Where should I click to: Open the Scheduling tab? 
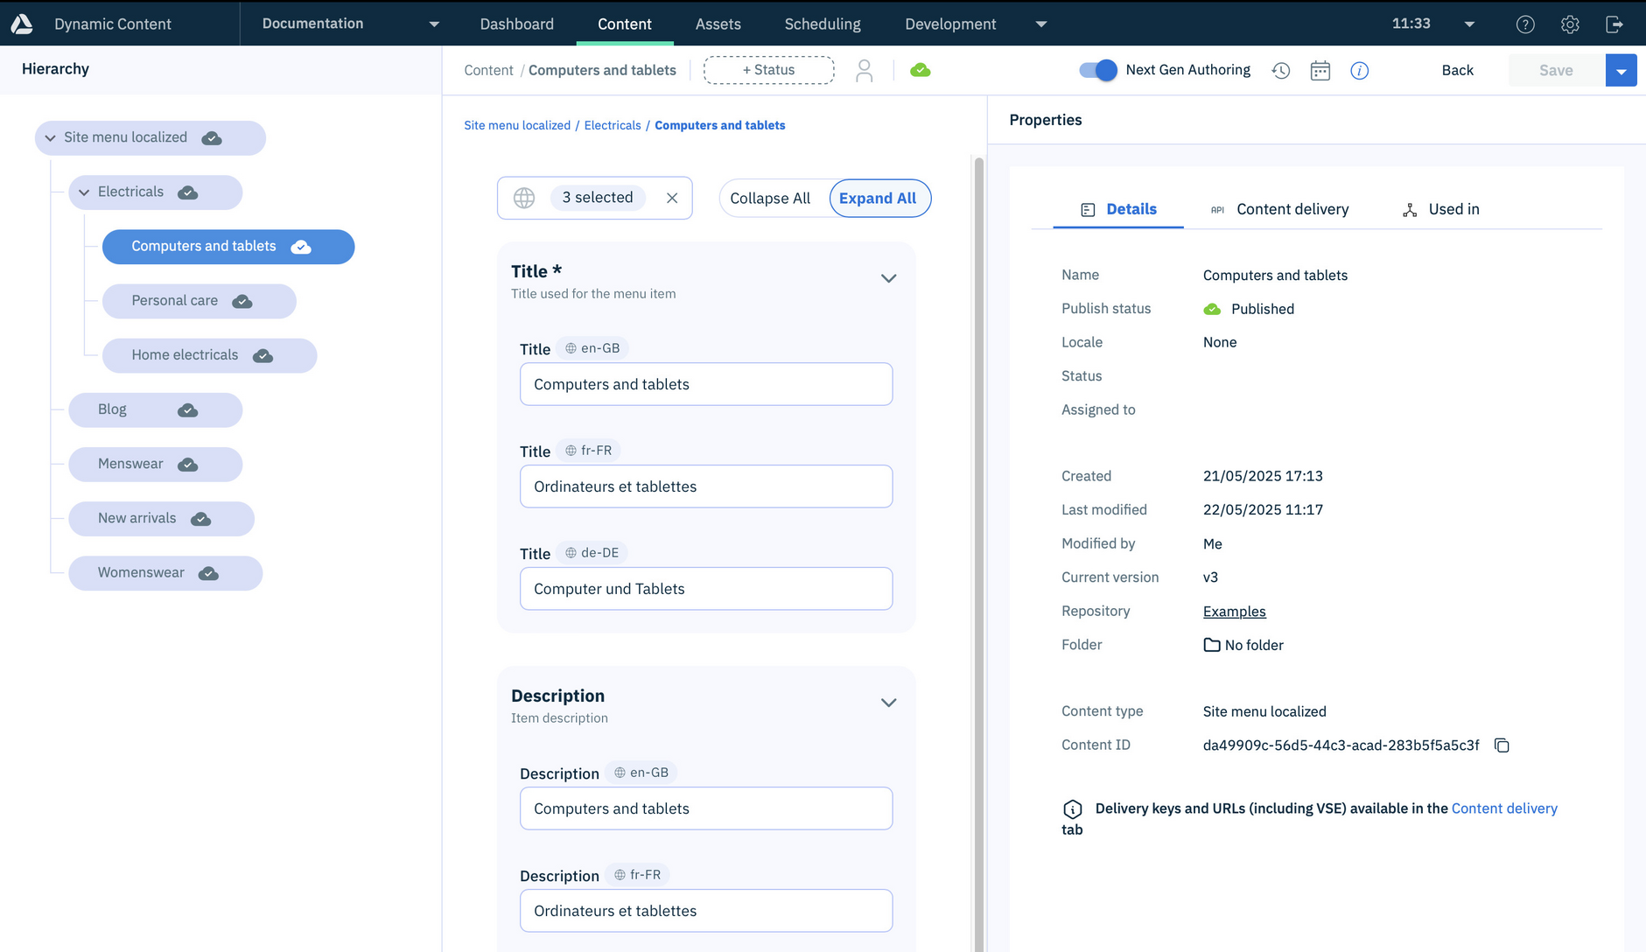pyautogui.click(x=823, y=24)
